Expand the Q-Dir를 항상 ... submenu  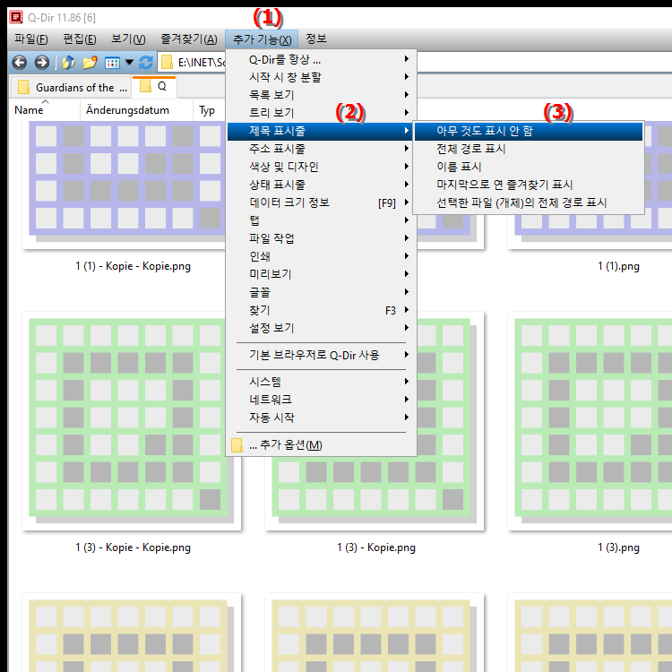click(x=321, y=59)
